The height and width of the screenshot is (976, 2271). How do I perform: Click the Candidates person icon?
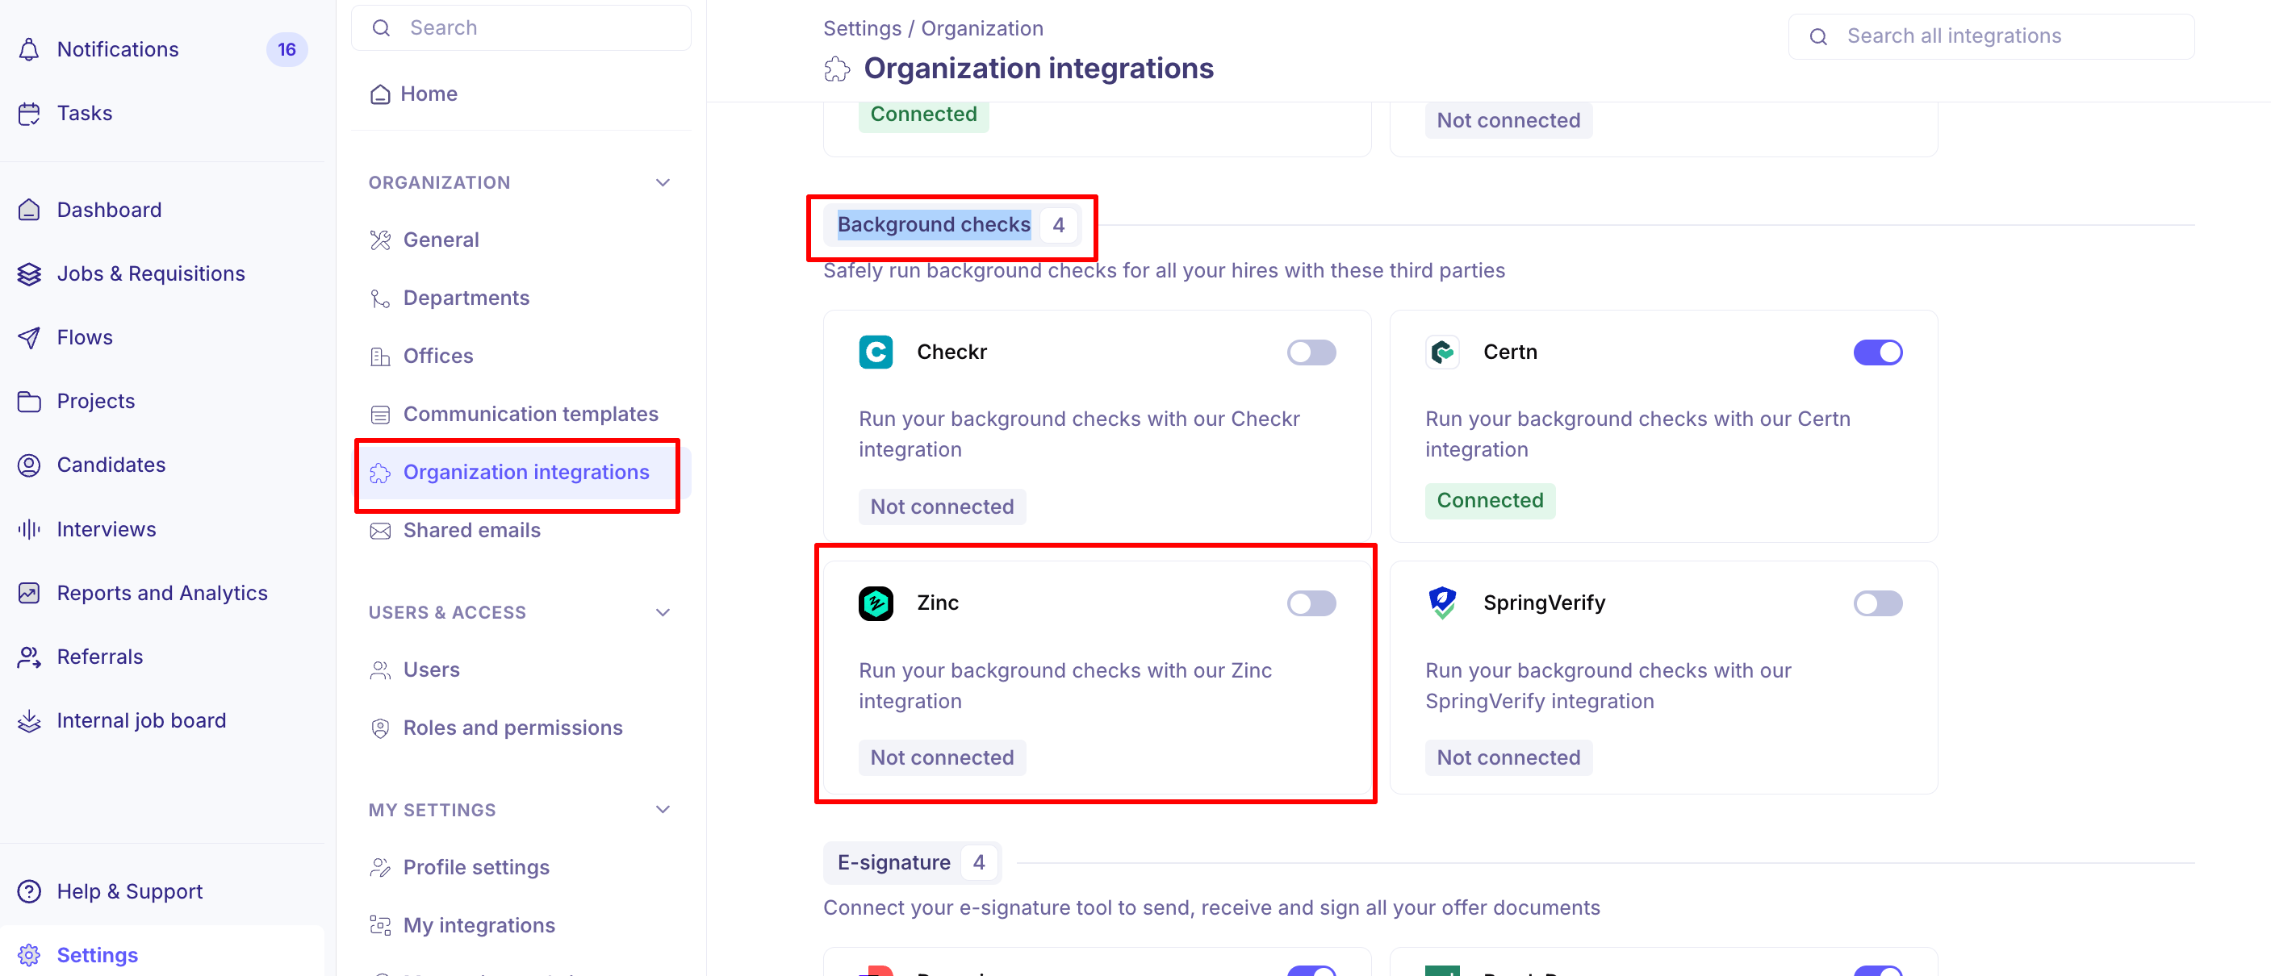[x=29, y=465]
